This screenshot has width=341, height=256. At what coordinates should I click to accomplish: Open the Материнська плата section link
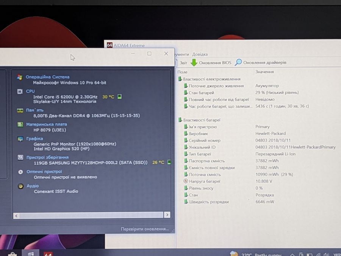click(47, 124)
